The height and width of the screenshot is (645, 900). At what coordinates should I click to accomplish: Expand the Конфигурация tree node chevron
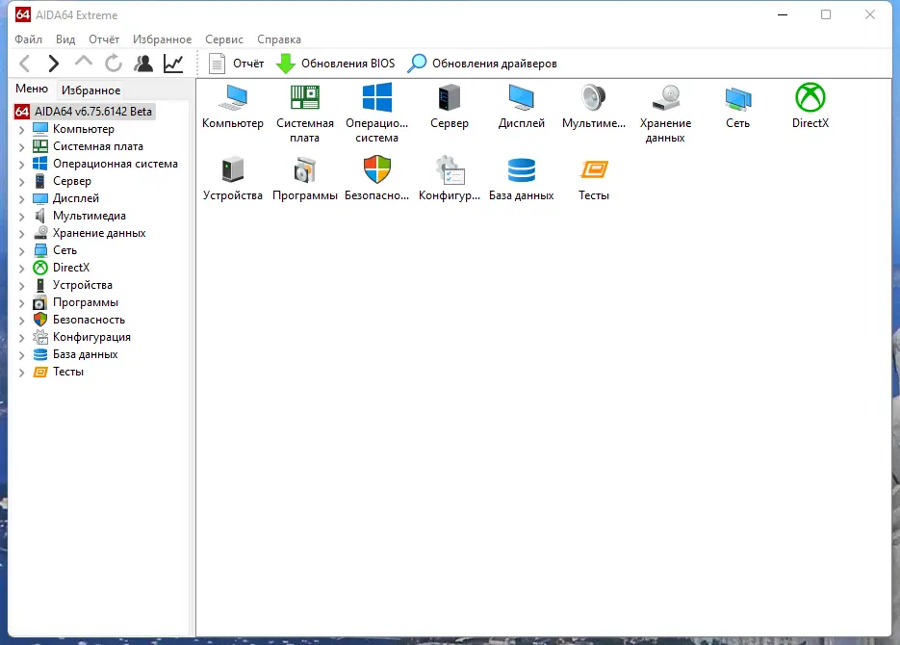coord(22,337)
